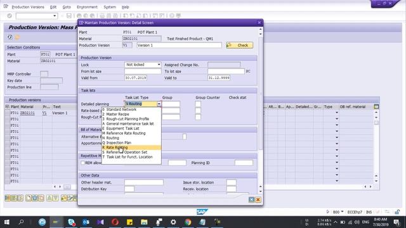Open the Edit menu

tap(53, 7)
